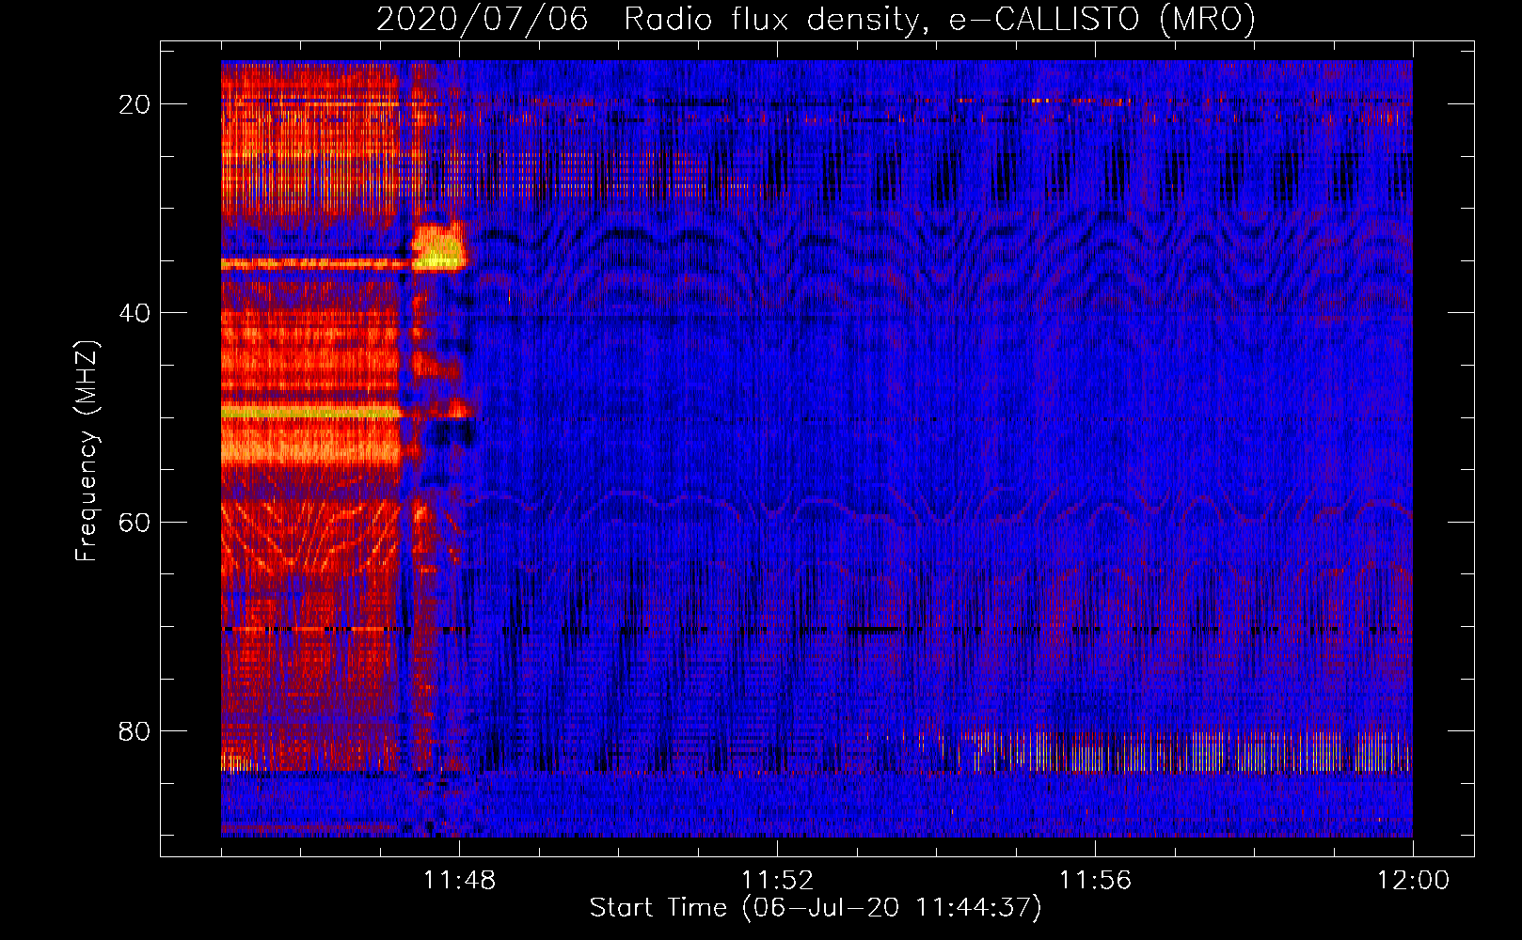Viewport: 1522px width, 940px height.
Task: Click the bright yellow burst near 11:48
Action: tap(438, 248)
